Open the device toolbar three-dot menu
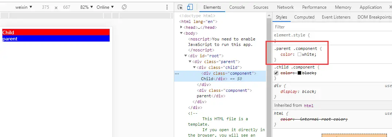The height and width of the screenshot is (137, 392). point(167,7)
